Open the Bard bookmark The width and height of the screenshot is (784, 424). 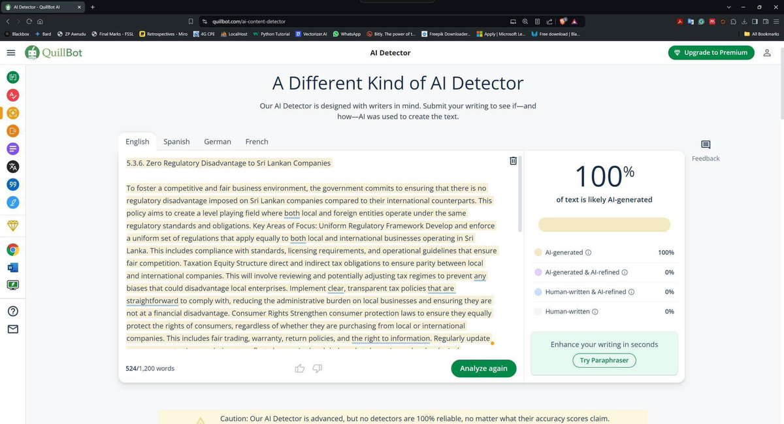(43, 33)
